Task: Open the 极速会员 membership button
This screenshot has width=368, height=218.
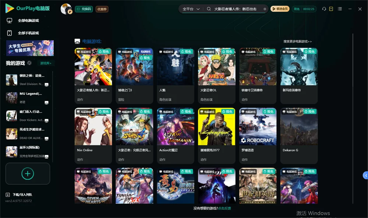Action: pos(280,9)
